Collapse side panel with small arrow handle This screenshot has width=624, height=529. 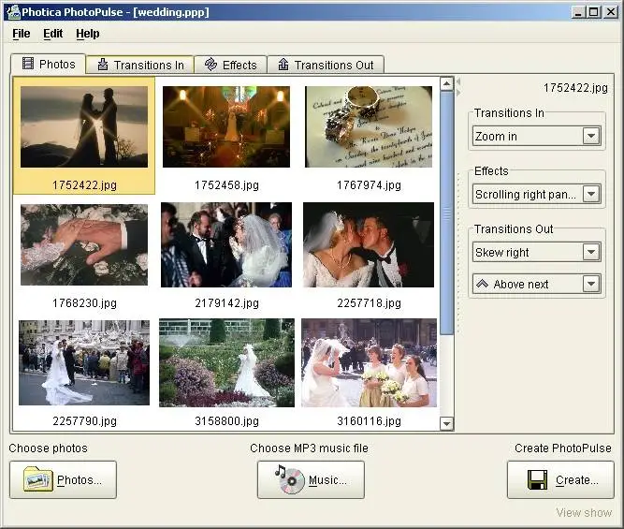coord(458,81)
